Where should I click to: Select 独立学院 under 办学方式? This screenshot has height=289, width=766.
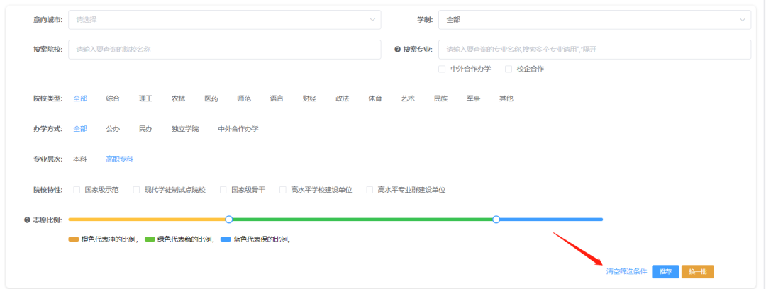coord(185,129)
